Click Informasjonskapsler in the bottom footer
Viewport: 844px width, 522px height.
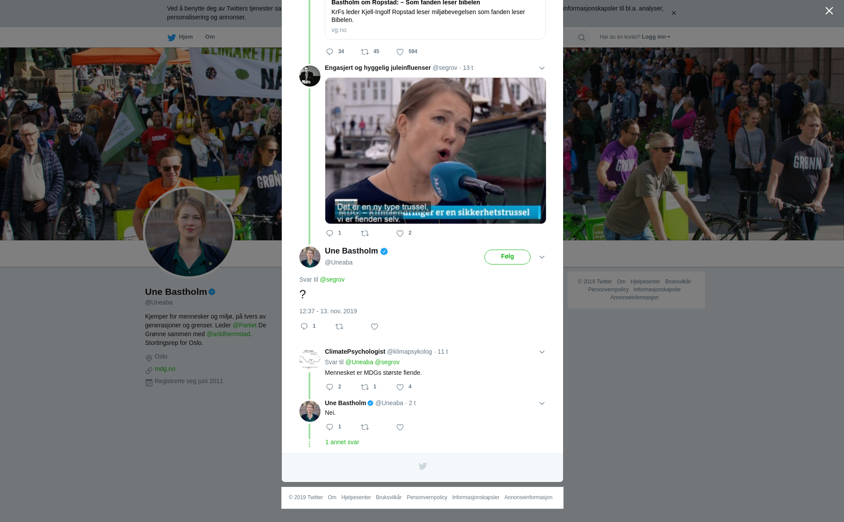(476, 497)
